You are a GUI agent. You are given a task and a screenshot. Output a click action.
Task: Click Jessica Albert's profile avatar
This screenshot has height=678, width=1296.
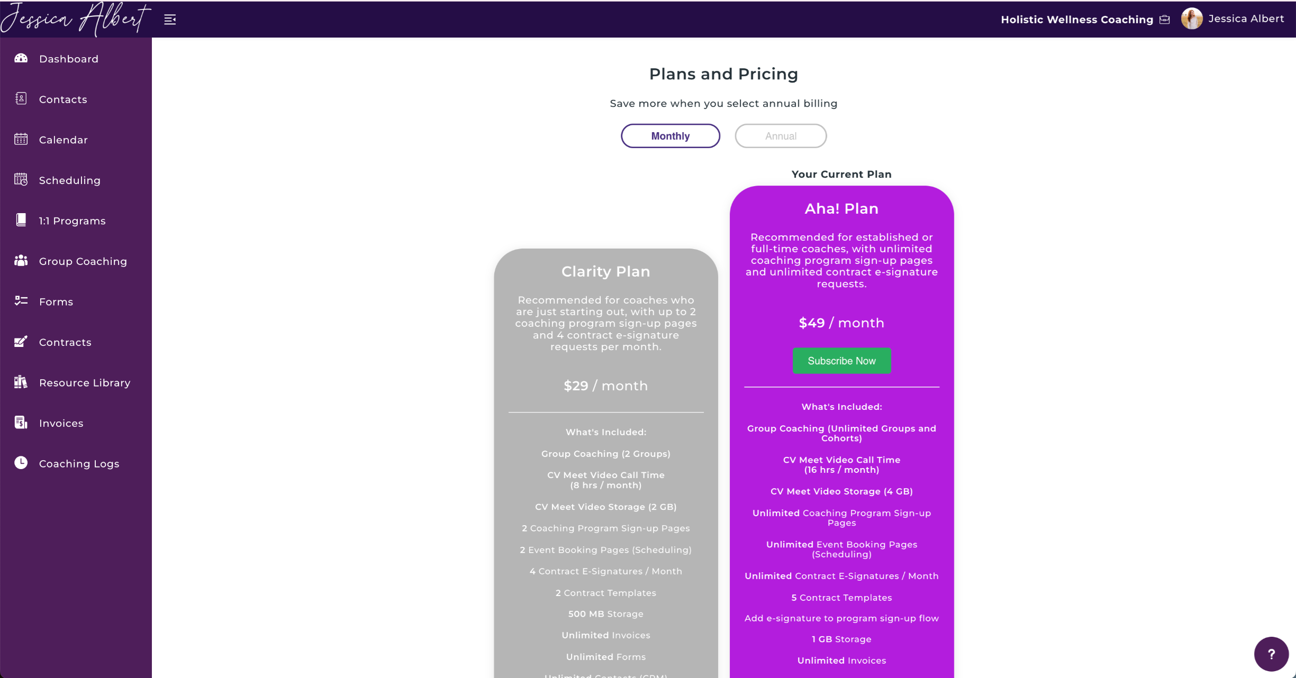point(1191,19)
